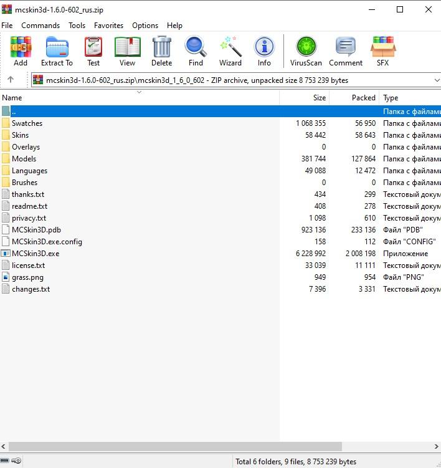Select the Languages folder row
Image resolution: width=441 pixels, height=468 pixels.
[220, 170]
